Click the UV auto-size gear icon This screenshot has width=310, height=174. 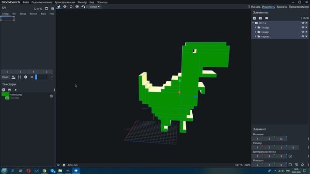click(26, 77)
